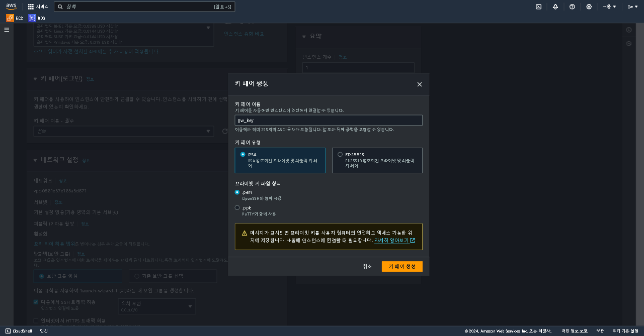644x336 pixels.
Task: Expand the Seoul region dropdown
Action: click(609, 7)
